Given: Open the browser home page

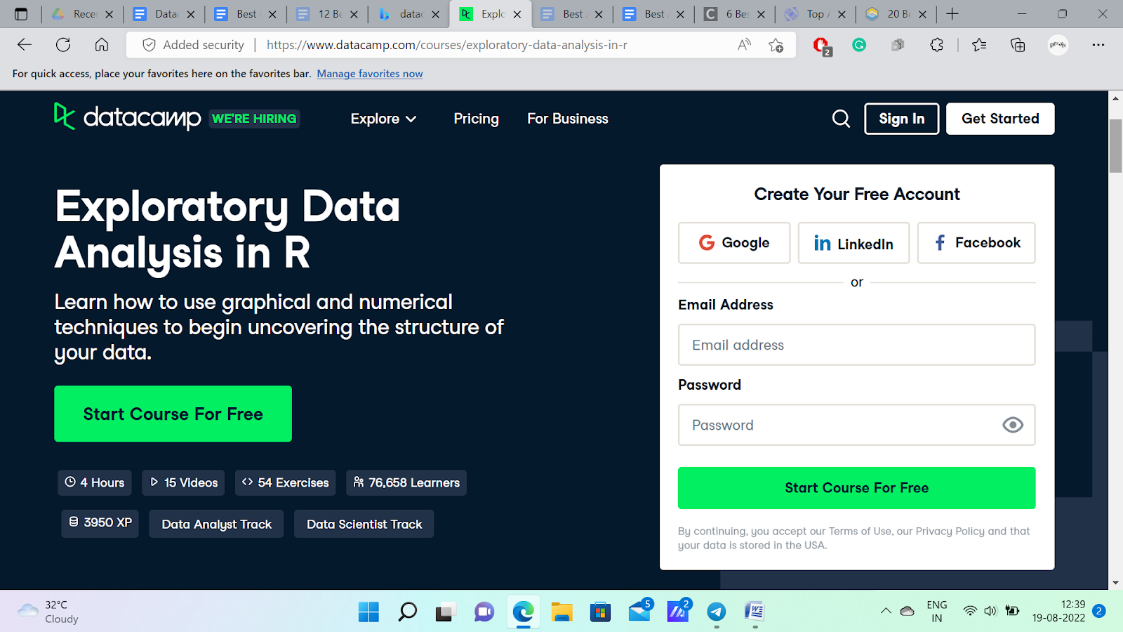Looking at the screenshot, I should (102, 45).
